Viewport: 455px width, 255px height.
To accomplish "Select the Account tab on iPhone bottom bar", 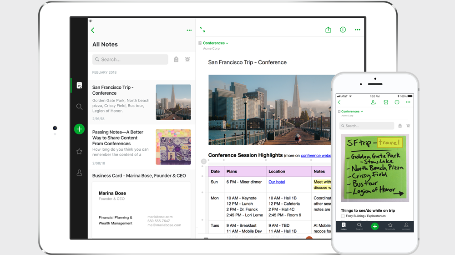I will click(x=406, y=226).
